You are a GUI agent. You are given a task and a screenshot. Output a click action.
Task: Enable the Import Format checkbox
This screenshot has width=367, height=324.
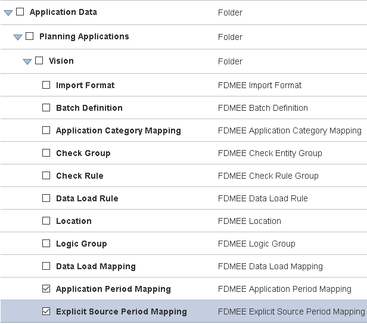46,85
